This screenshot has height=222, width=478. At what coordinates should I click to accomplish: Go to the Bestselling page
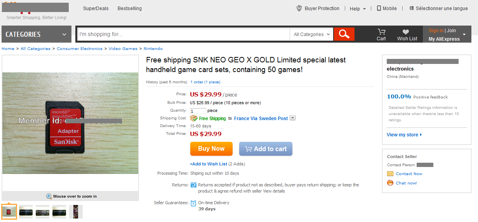pyautogui.click(x=130, y=8)
